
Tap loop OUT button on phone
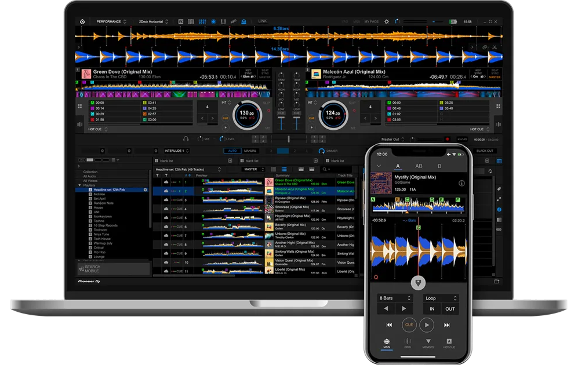click(450, 309)
